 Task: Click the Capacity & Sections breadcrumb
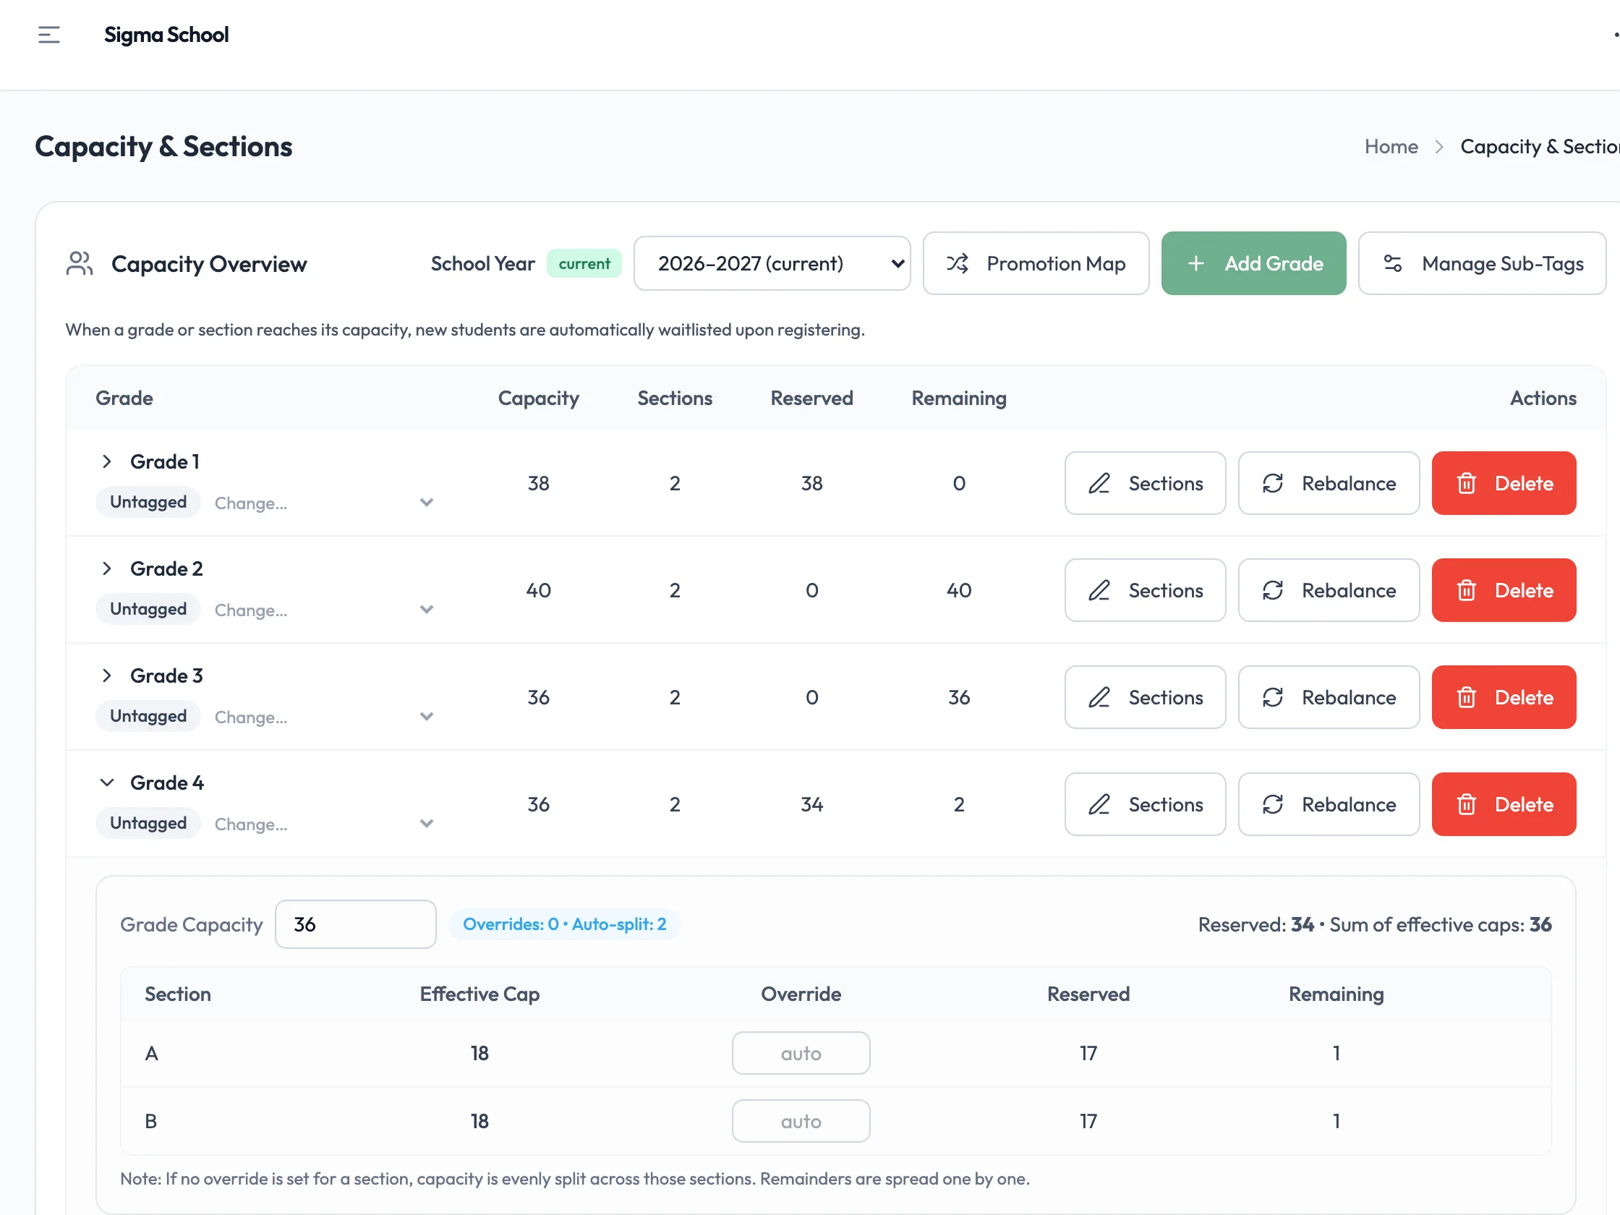pyautogui.click(x=1540, y=147)
